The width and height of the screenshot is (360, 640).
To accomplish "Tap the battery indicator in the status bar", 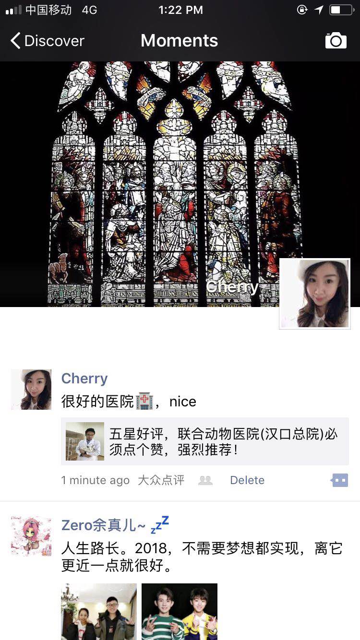I will click(341, 10).
